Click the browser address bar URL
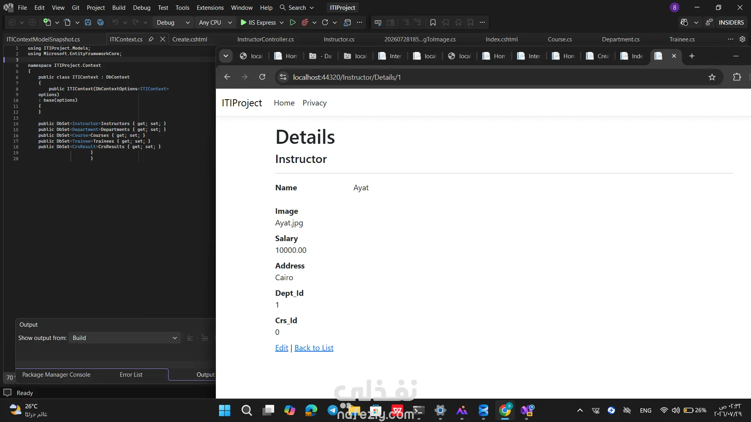The width and height of the screenshot is (751, 422). click(347, 77)
